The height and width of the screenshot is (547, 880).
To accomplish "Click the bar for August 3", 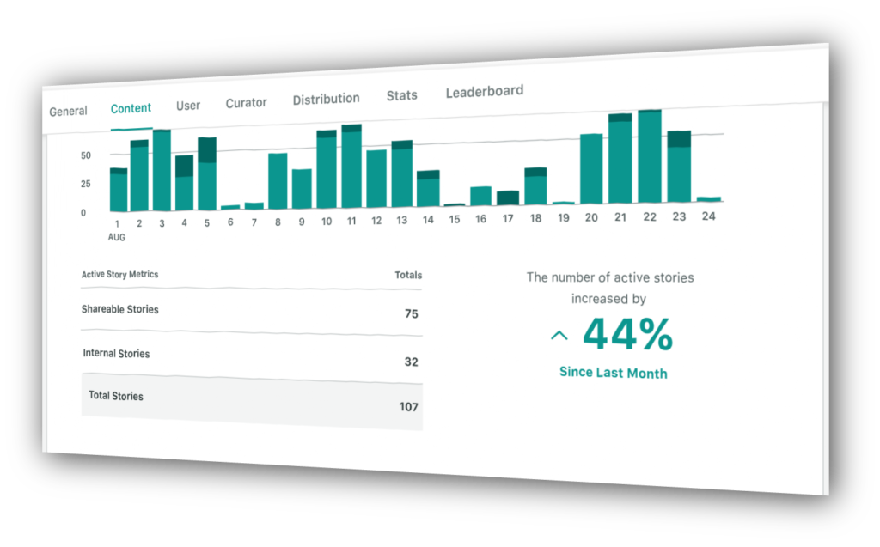I will pos(162,170).
